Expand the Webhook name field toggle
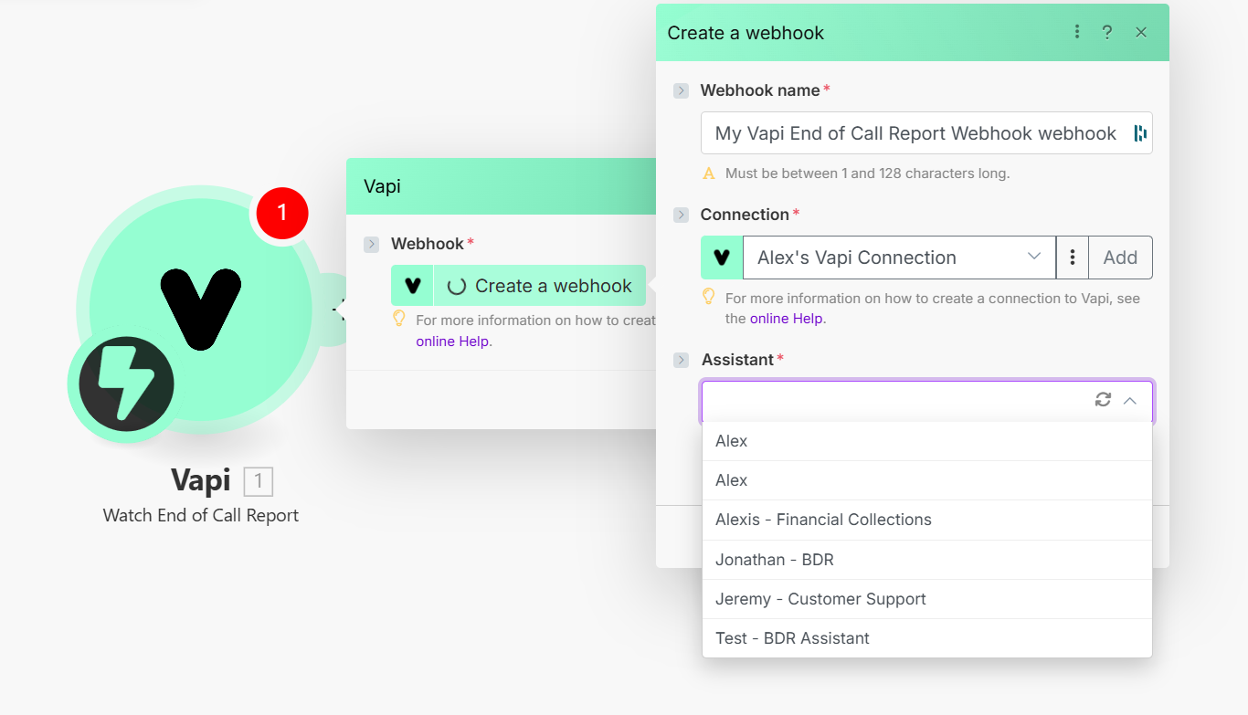Screen dimensions: 1248x715 tap(681, 90)
